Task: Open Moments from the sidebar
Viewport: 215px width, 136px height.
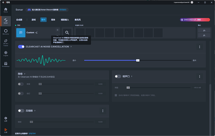Action: pos(6,31)
